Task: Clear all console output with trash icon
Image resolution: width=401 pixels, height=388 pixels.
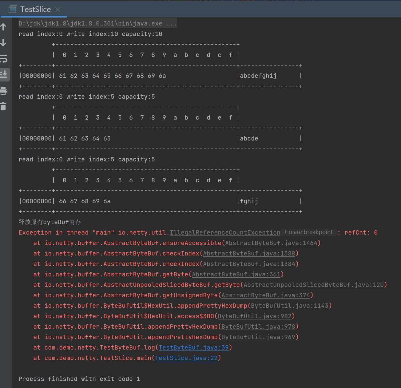Action: click(3, 106)
